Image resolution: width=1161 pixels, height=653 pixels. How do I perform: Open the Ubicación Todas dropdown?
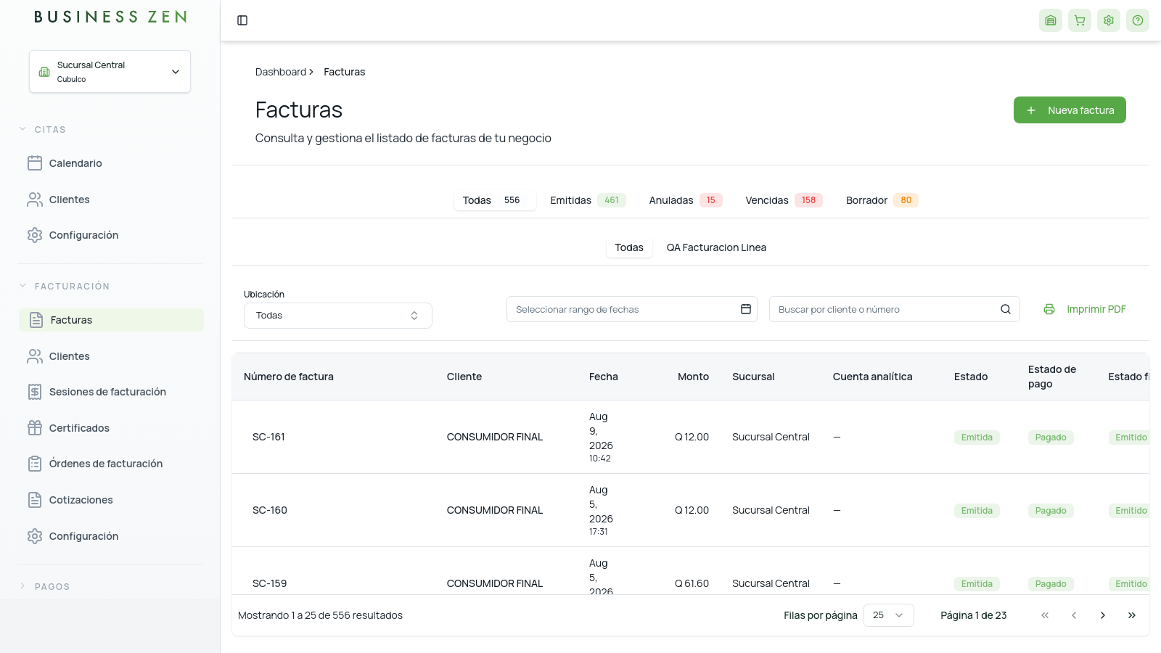[x=338, y=316]
